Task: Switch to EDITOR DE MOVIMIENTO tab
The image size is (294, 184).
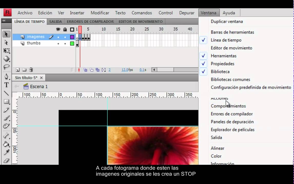Action: click(140, 22)
